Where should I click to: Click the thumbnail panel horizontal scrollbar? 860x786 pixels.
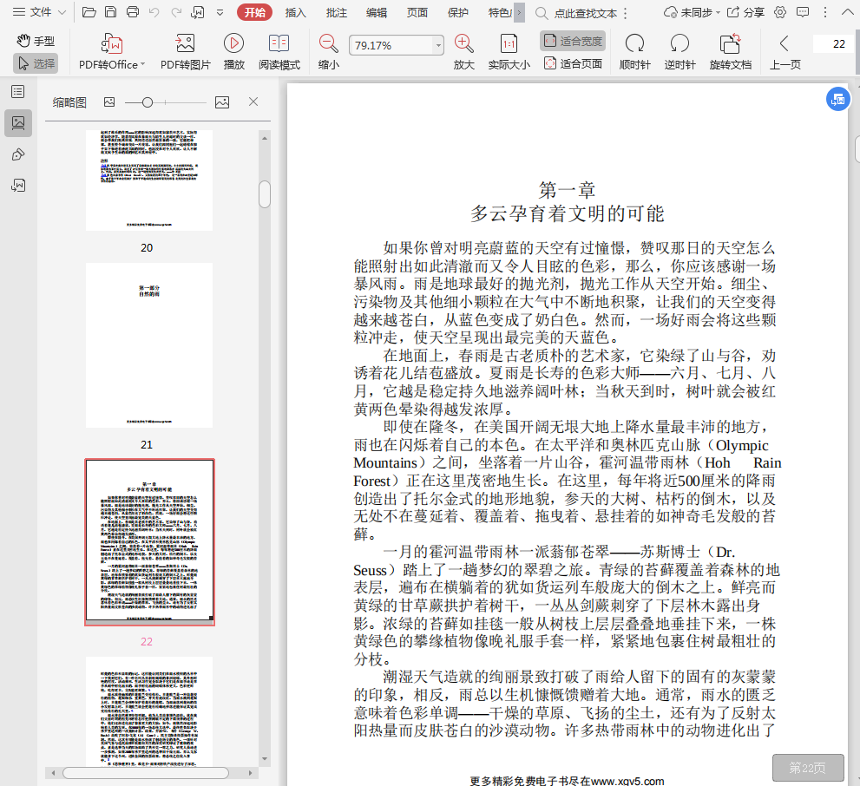point(145,773)
